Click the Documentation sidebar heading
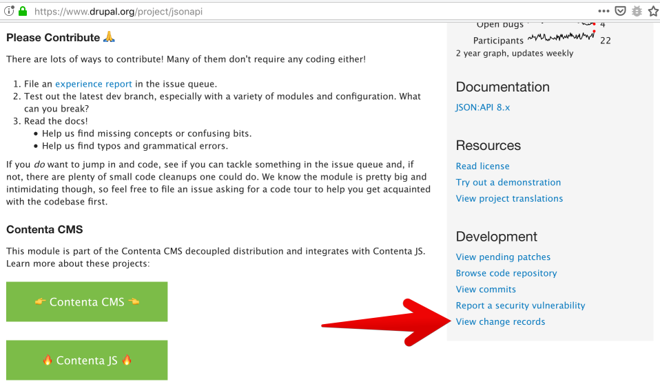The height and width of the screenshot is (386, 660). pos(502,87)
